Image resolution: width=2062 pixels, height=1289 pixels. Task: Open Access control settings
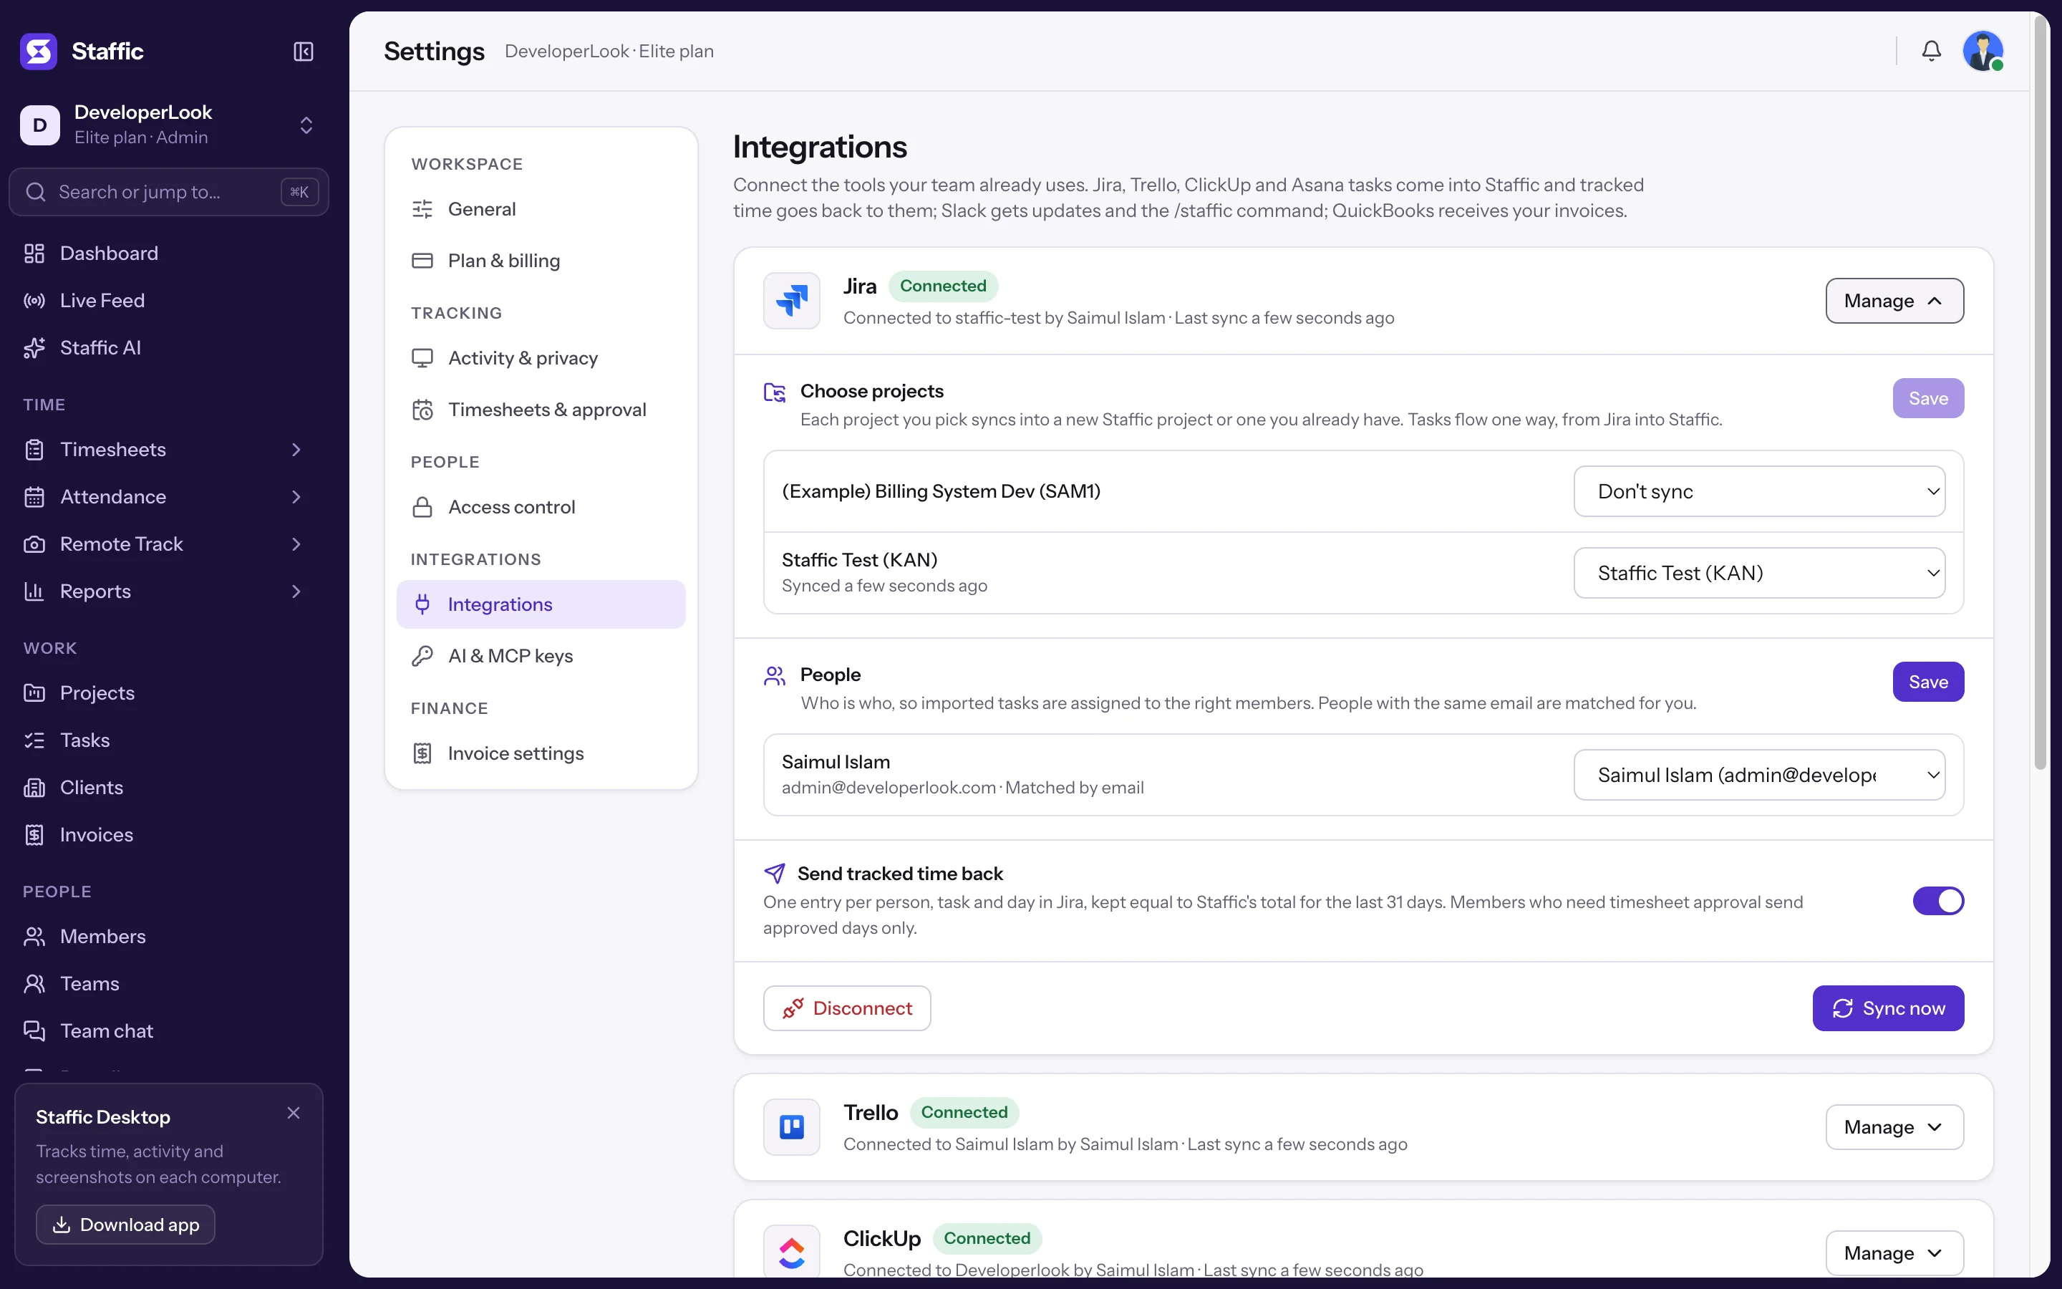pyautogui.click(x=541, y=507)
